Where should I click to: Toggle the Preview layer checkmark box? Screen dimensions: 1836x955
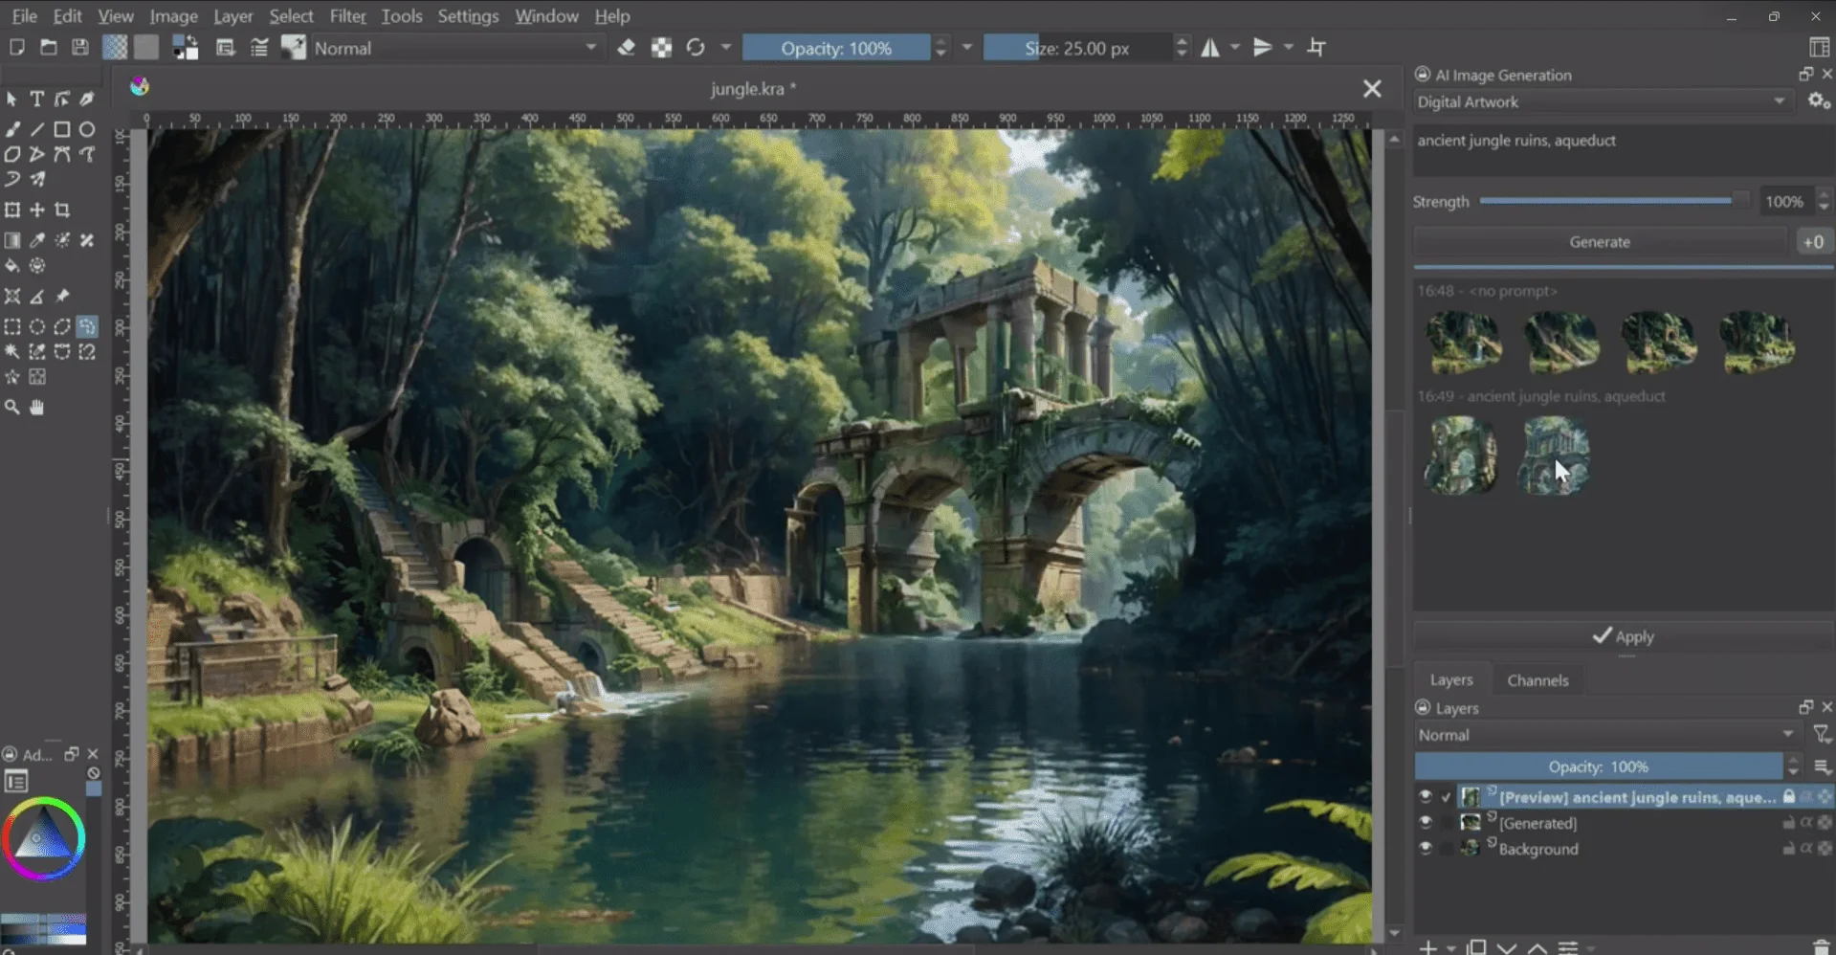pos(1447,797)
